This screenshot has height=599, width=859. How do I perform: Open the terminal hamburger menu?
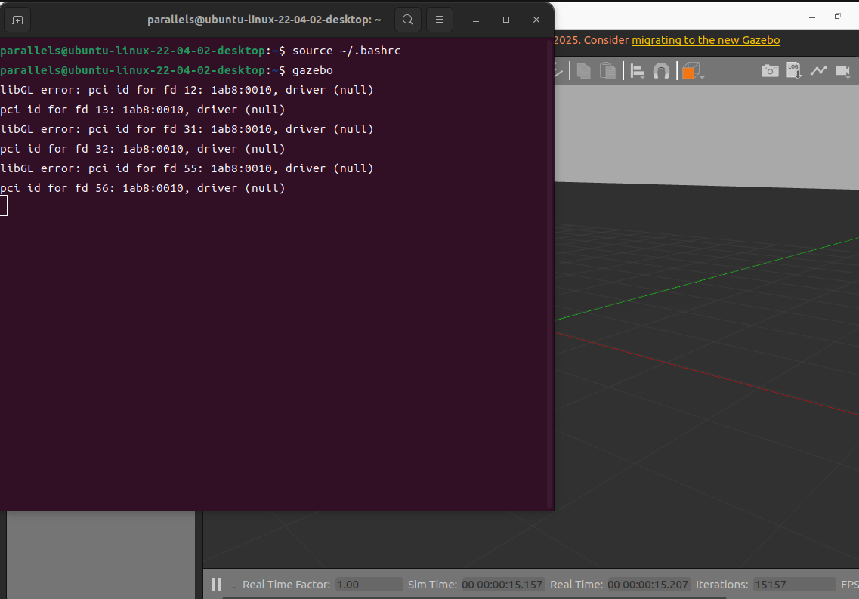point(440,20)
